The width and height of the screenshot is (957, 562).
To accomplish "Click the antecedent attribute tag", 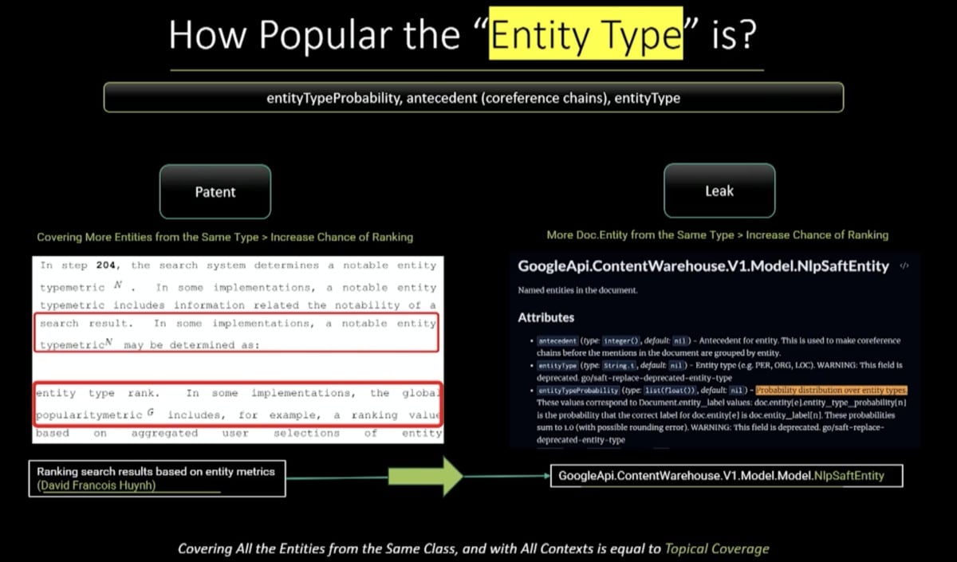I will coord(557,340).
